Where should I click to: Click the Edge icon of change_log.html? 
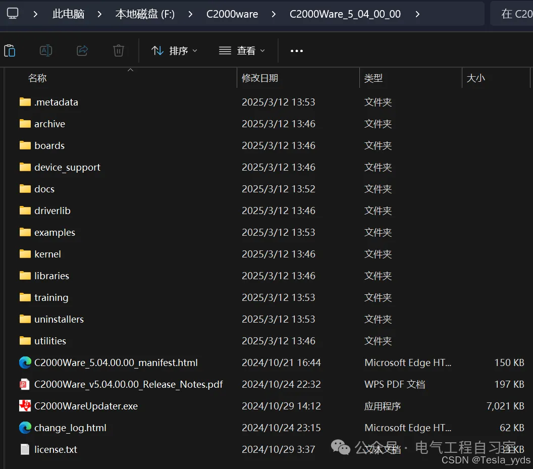(25, 428)
